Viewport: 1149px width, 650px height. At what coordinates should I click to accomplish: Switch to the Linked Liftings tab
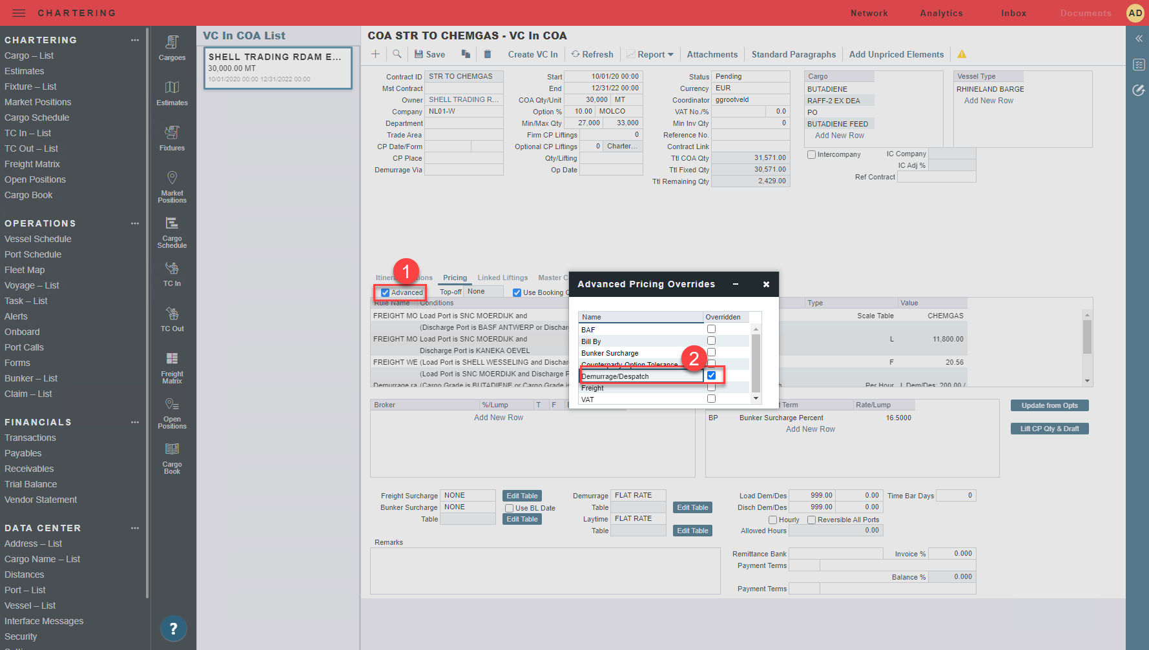[502, 278]
